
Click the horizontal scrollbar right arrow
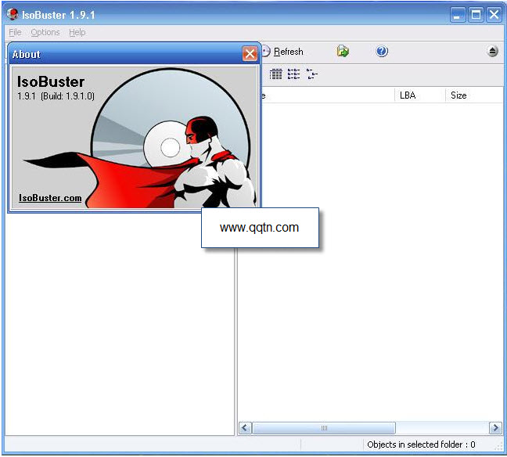495,428
